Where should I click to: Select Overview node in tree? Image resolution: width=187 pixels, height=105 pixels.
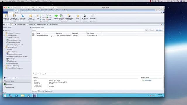tap(9, 31)
